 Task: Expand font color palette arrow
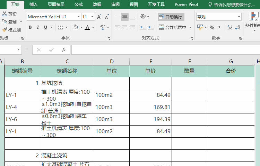point(93,27)
